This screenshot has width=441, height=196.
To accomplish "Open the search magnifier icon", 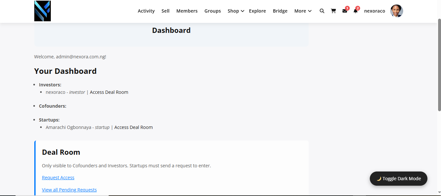I will [x=322, y=11].
